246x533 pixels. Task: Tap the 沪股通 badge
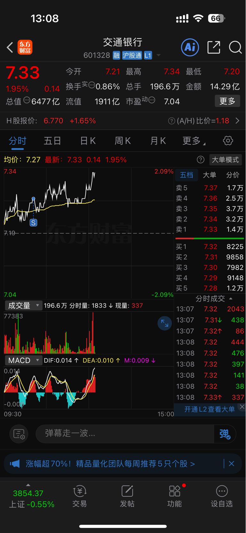132,55
